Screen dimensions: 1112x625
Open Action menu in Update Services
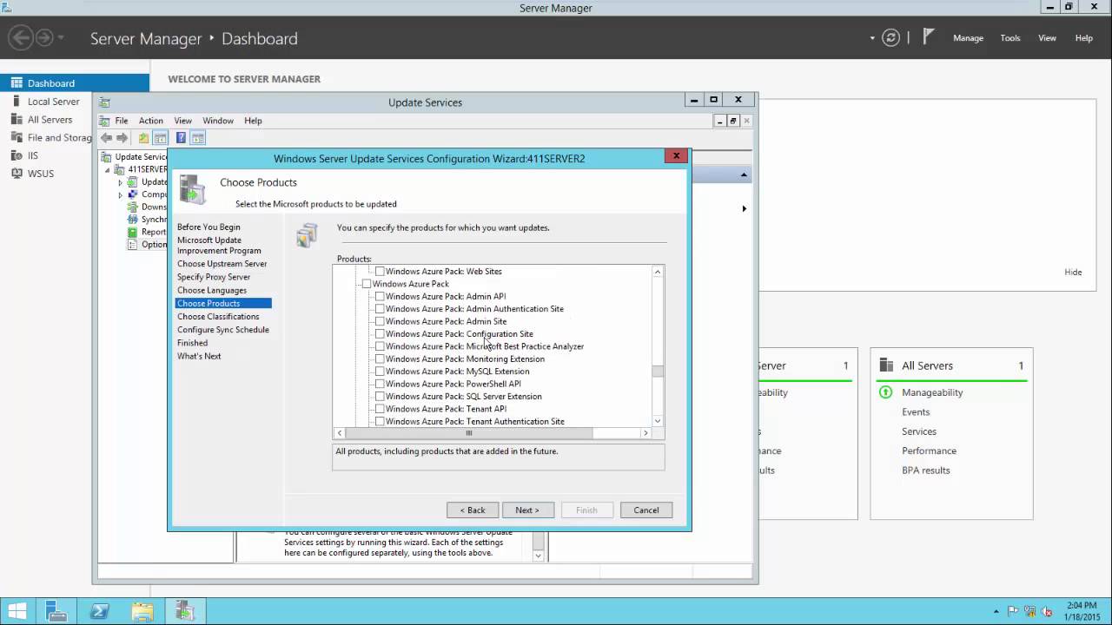point(150,121)
